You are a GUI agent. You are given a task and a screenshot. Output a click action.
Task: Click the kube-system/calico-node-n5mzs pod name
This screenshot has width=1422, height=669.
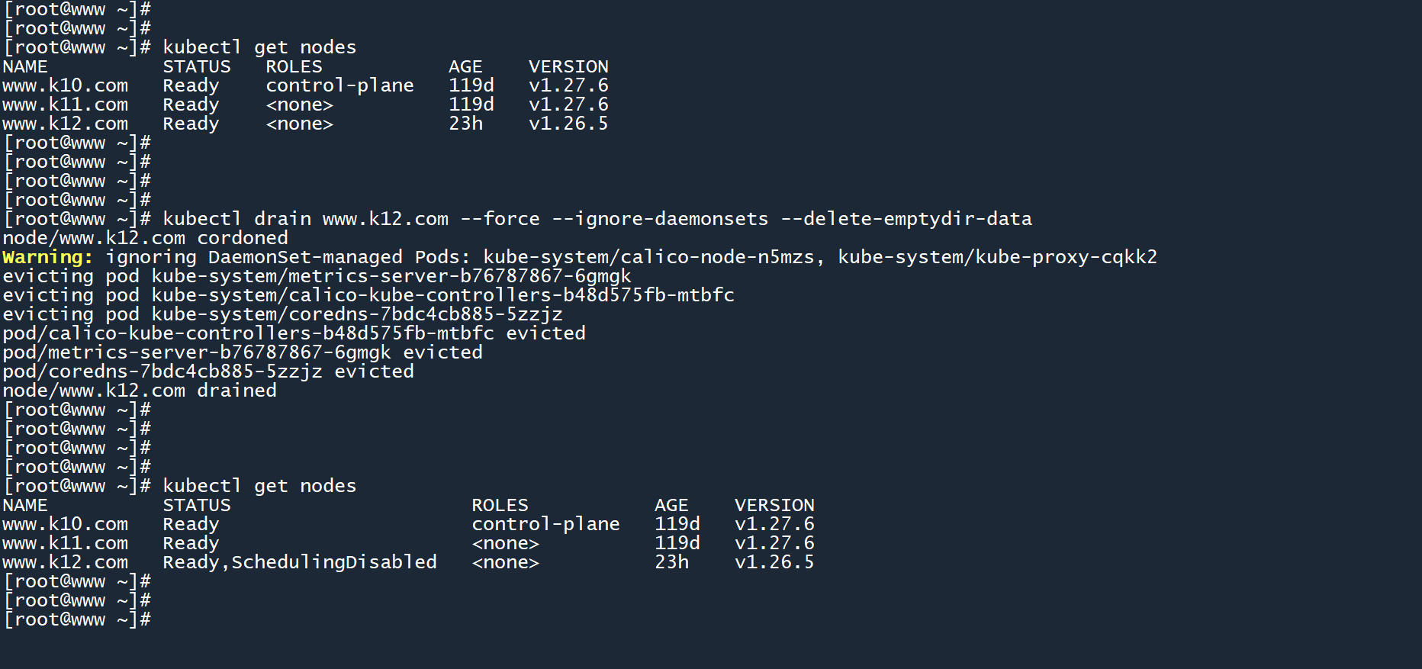tap(648, 257)
